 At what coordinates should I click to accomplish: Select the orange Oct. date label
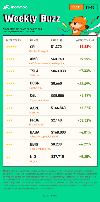pyautogui.click(x=76, y=7)
